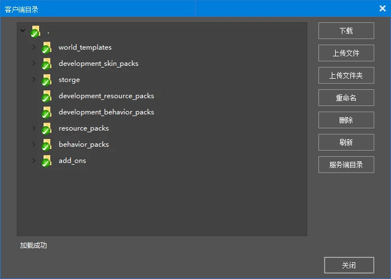391x279 pixels.
Task: Select the world_templates label
Action: click(85, 47)
